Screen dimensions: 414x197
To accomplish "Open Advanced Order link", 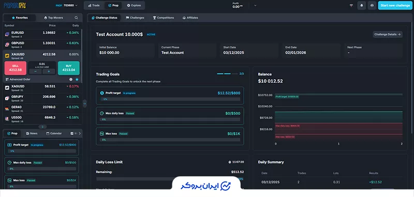I will (20, 79).
